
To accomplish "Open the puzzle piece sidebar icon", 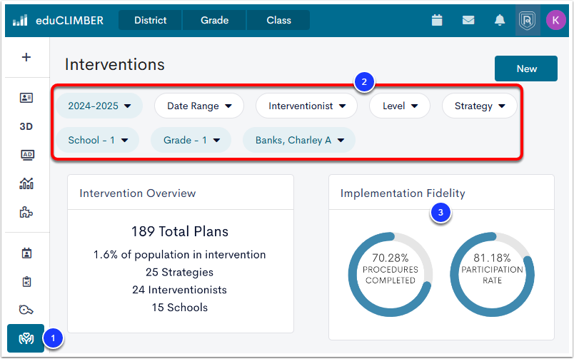I will pos(26,212).
